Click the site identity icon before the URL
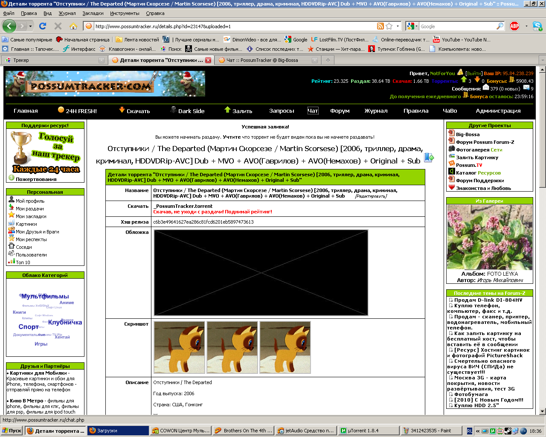The height and width of the screenshot is (437, 546). point(89,26)
